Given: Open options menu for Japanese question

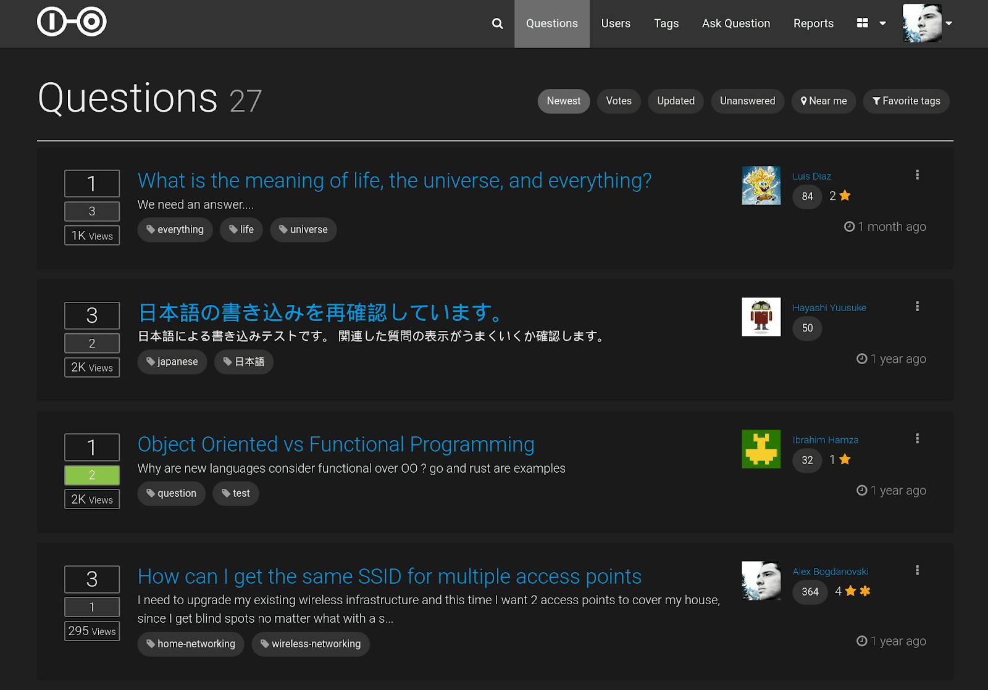Looking at the screenshot, I should [x=917, y=306].
